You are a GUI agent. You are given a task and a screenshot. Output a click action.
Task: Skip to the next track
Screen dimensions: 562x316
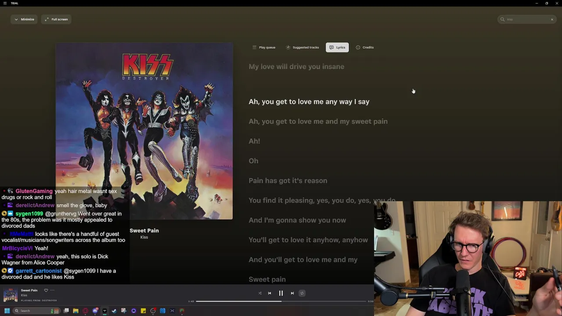pos(292,293)
